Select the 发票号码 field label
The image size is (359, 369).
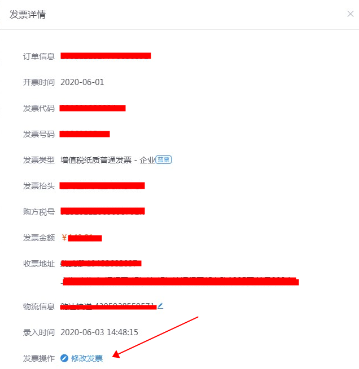(x=39, y=134)
